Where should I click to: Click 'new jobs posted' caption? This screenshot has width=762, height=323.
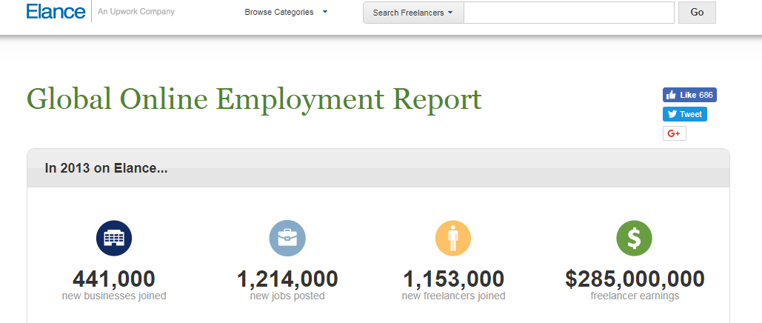coord(287,296)
